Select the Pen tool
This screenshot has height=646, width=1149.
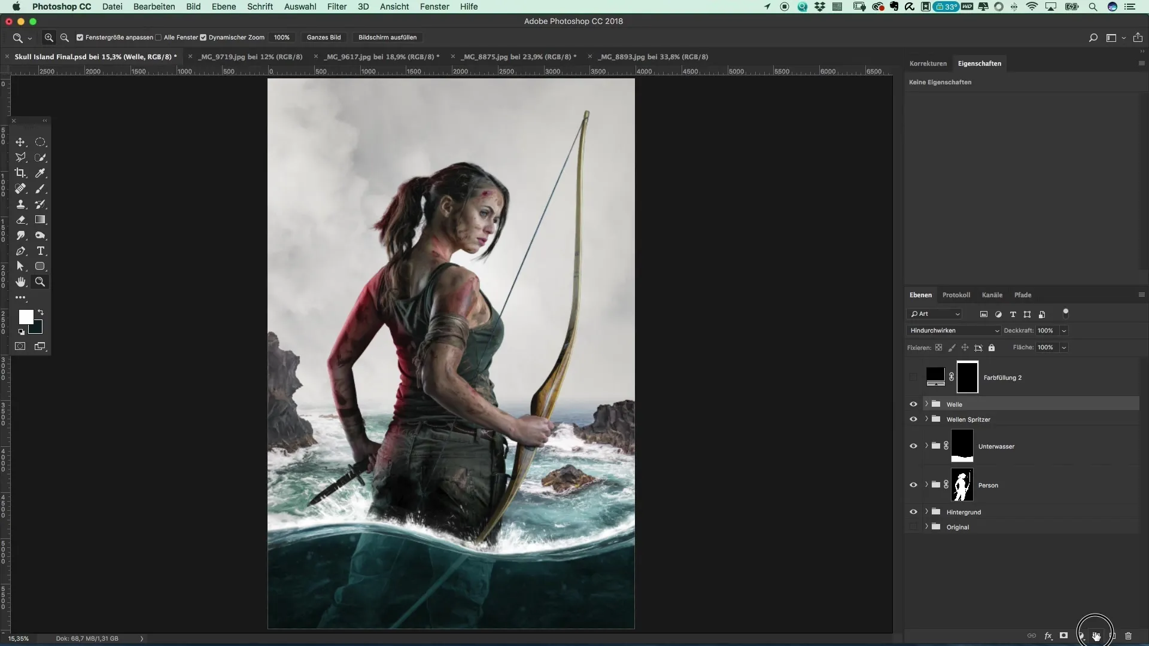[20, 251]
